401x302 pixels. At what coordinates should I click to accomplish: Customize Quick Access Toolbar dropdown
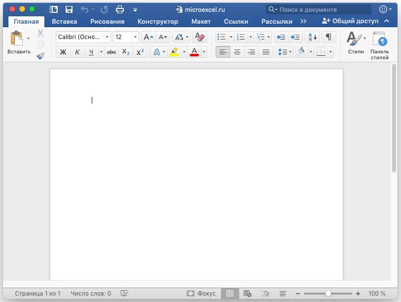(135, 10)
